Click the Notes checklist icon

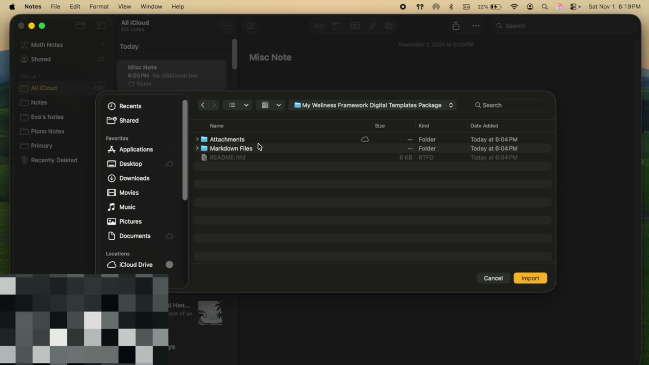coord(336,26)
